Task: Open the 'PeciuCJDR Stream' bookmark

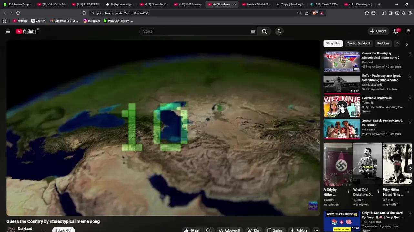Action: pos(118,21)
